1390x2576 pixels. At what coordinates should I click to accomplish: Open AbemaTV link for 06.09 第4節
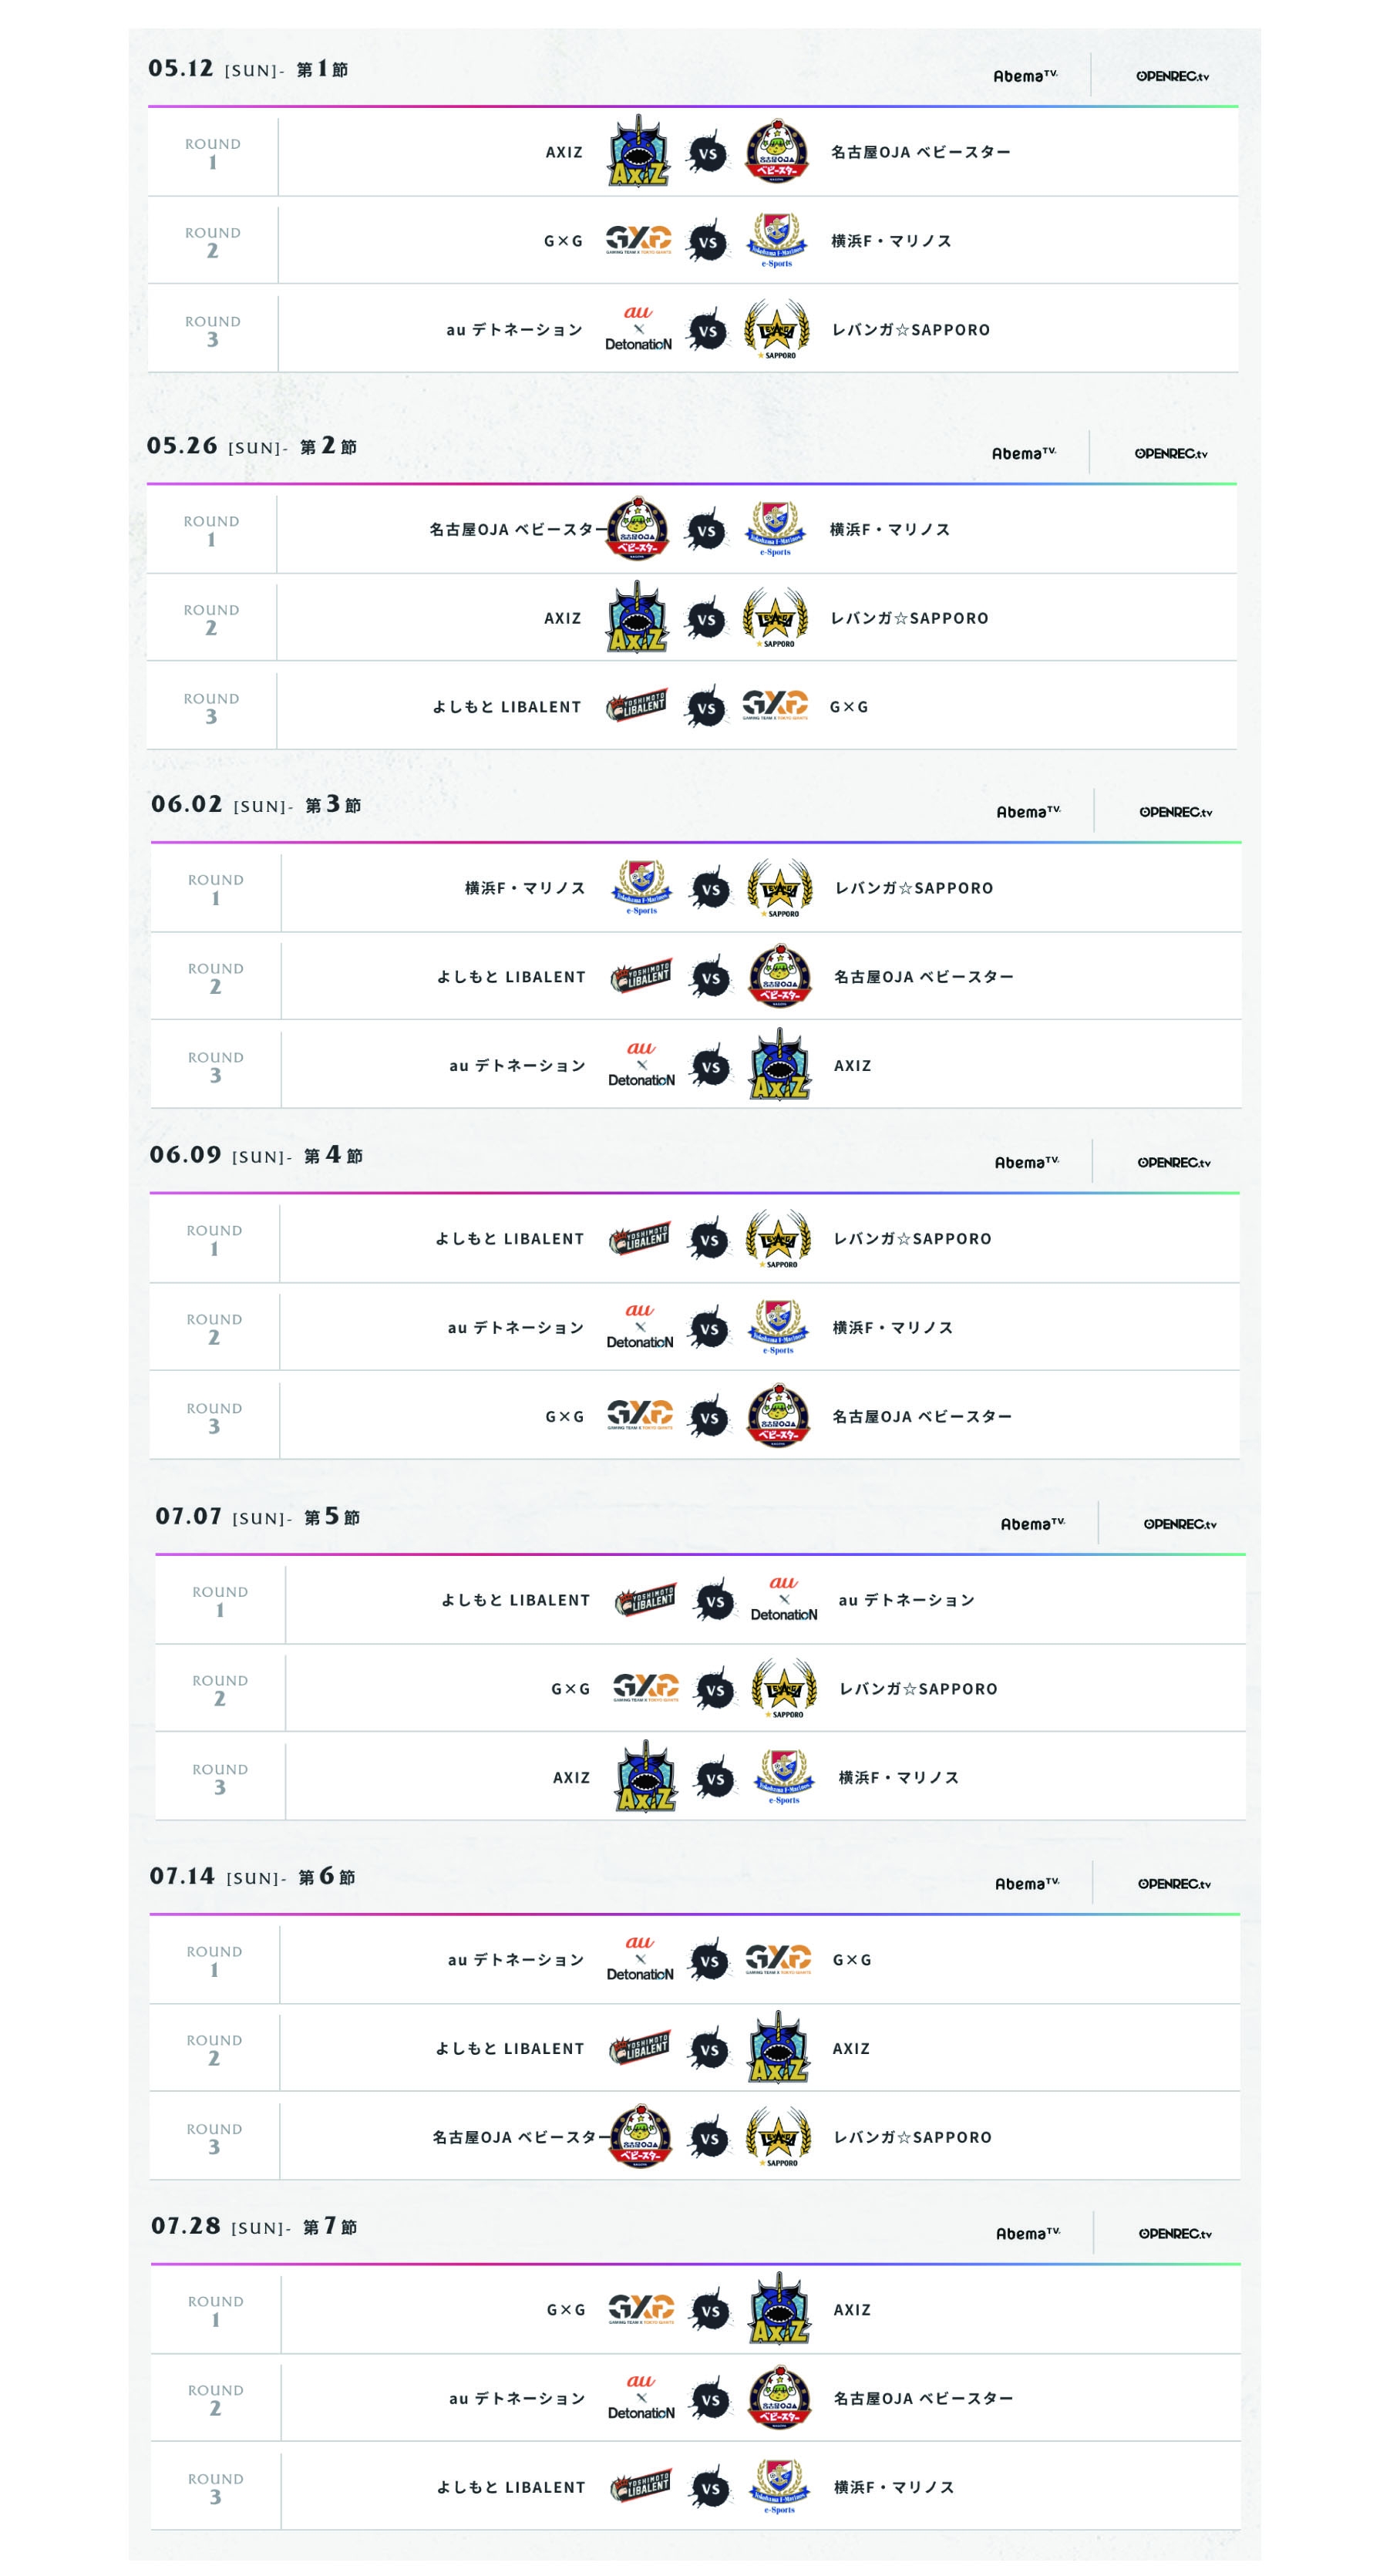pos(1026,1162)
